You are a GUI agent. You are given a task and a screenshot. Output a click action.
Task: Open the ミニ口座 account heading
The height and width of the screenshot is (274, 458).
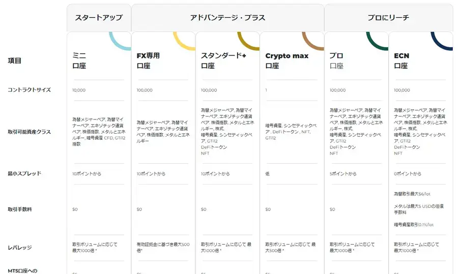[x=79, y=60]
